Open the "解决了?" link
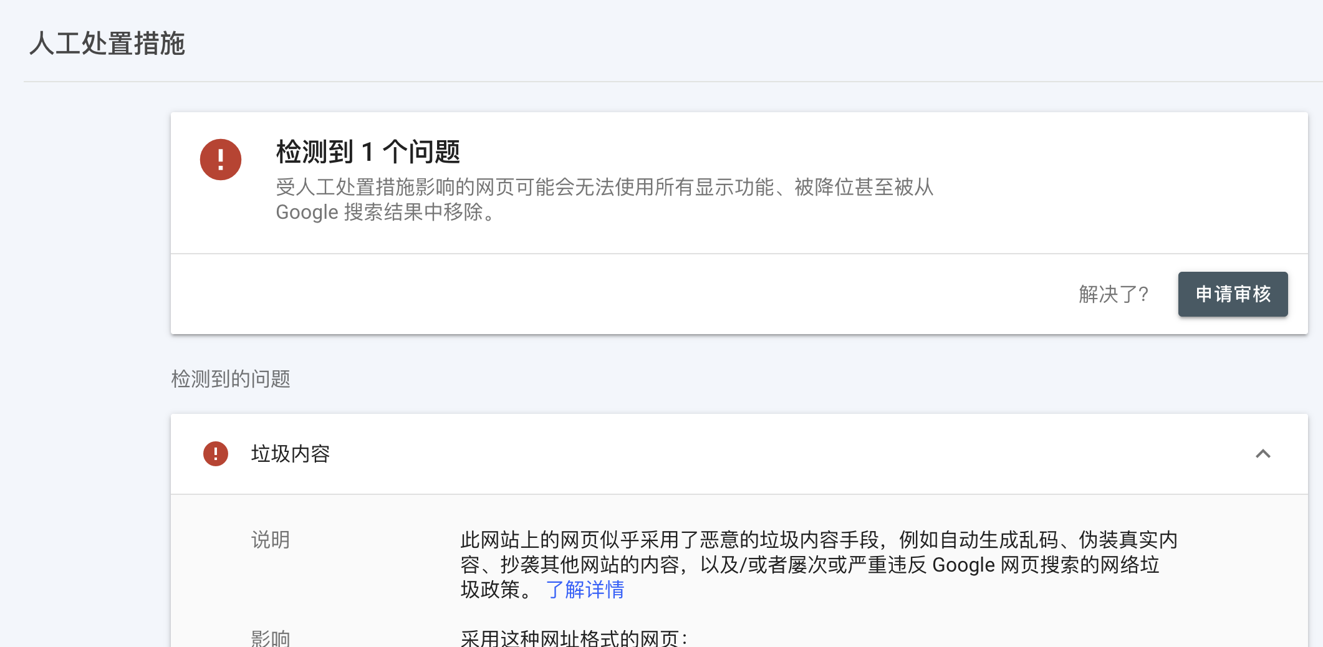 click(1114, 294)
